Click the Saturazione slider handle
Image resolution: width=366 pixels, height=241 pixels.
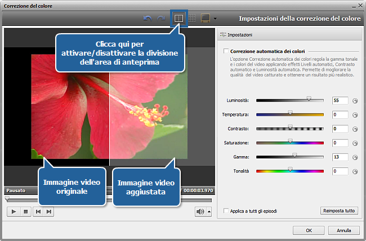click(291, 142)
